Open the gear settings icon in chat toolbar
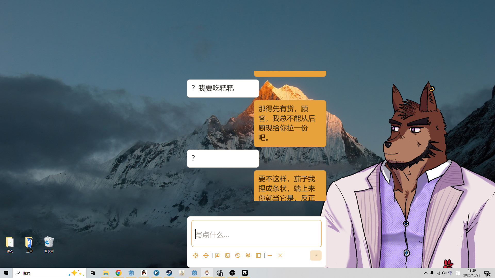The height and width of the screenshot is (278, 495). [195, 255]
